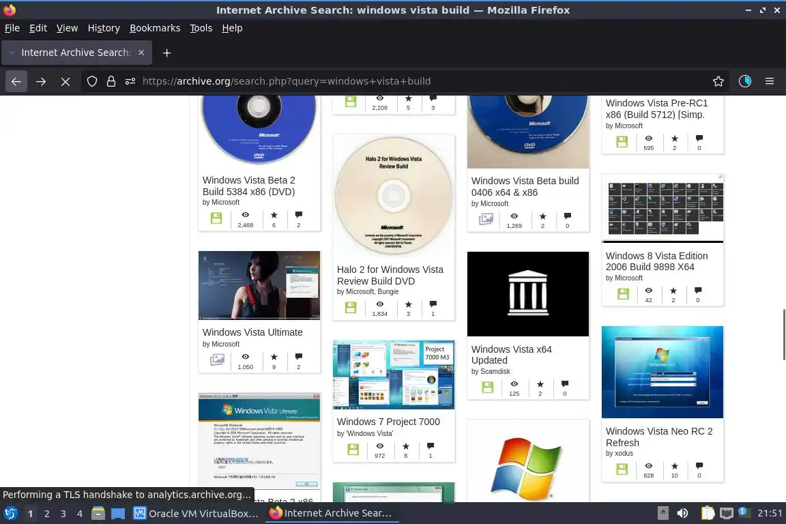Click 'by Scamdisk' creator text
Screen dimensions: 786x524
[x=491, y=372]
